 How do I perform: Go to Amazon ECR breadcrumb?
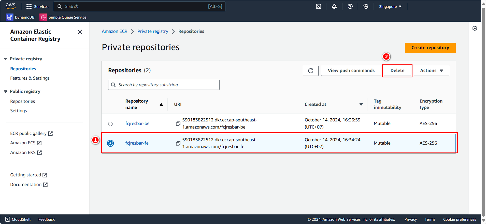click(115, 31)
